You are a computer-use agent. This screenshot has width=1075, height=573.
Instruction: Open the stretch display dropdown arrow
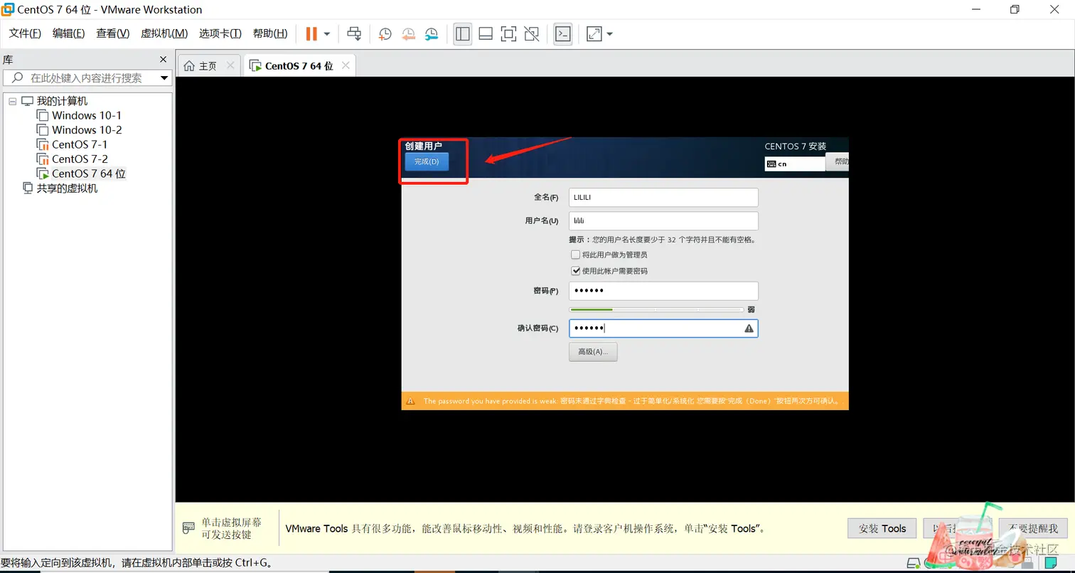(x=609, y=33)
